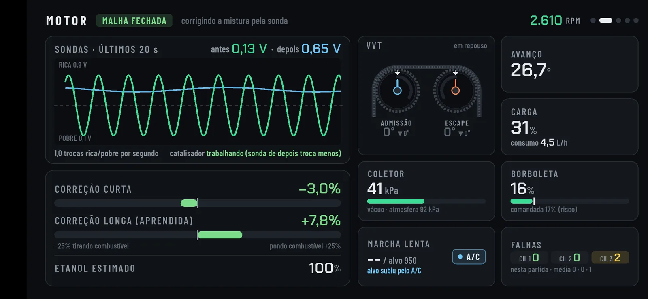The width and height of the screenshot is (648, 299).
Task: Select the POBRE 0,1 V chart label
Action: (x=75, y=138)
